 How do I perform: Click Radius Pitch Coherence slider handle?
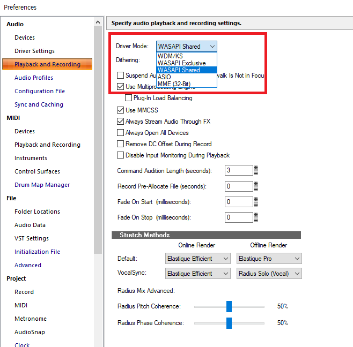tap(229, 306)
